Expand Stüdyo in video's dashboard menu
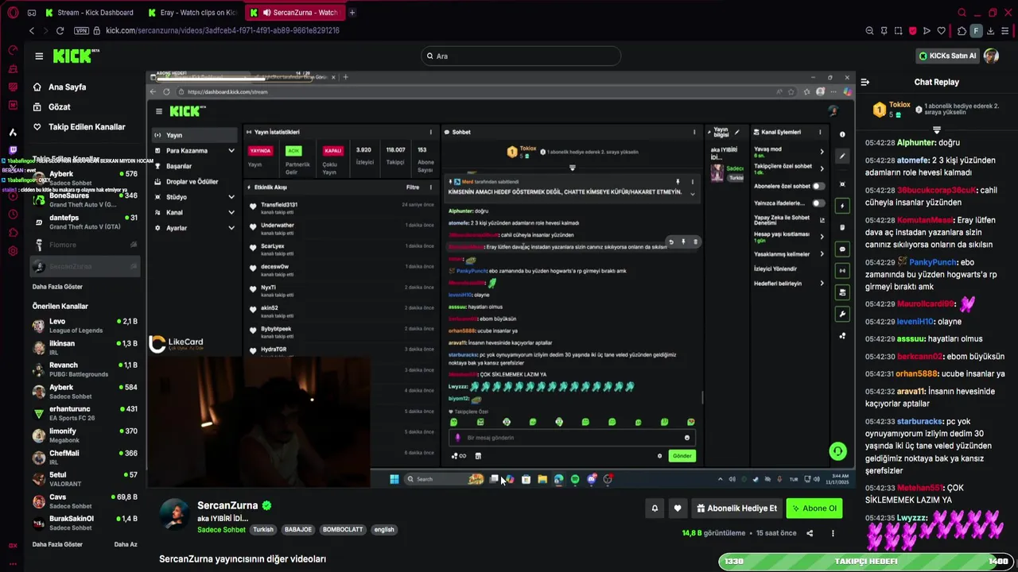The width and height of the screenshot is (1018, 572). point(231,197)
